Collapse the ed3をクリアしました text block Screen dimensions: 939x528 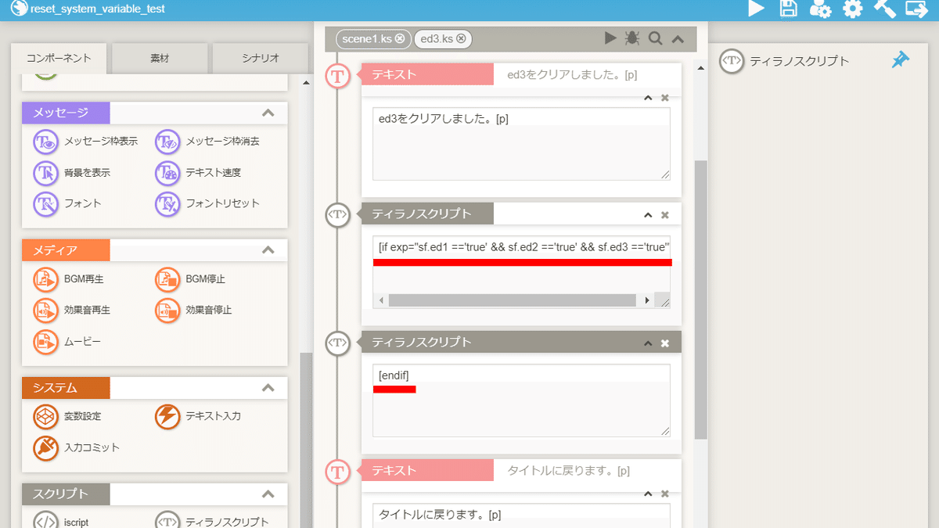[648, 98]
